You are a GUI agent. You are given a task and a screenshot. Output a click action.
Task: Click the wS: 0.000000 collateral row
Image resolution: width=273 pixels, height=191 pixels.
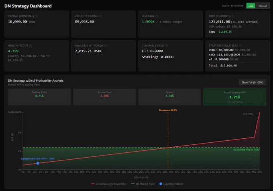coord(224,59)
